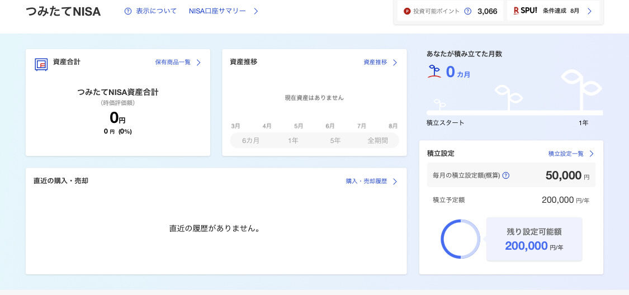This screenshot has height=295, width=629.
Task: Click the 200,000 円/年 積立予定額 value
Action: 566,200
